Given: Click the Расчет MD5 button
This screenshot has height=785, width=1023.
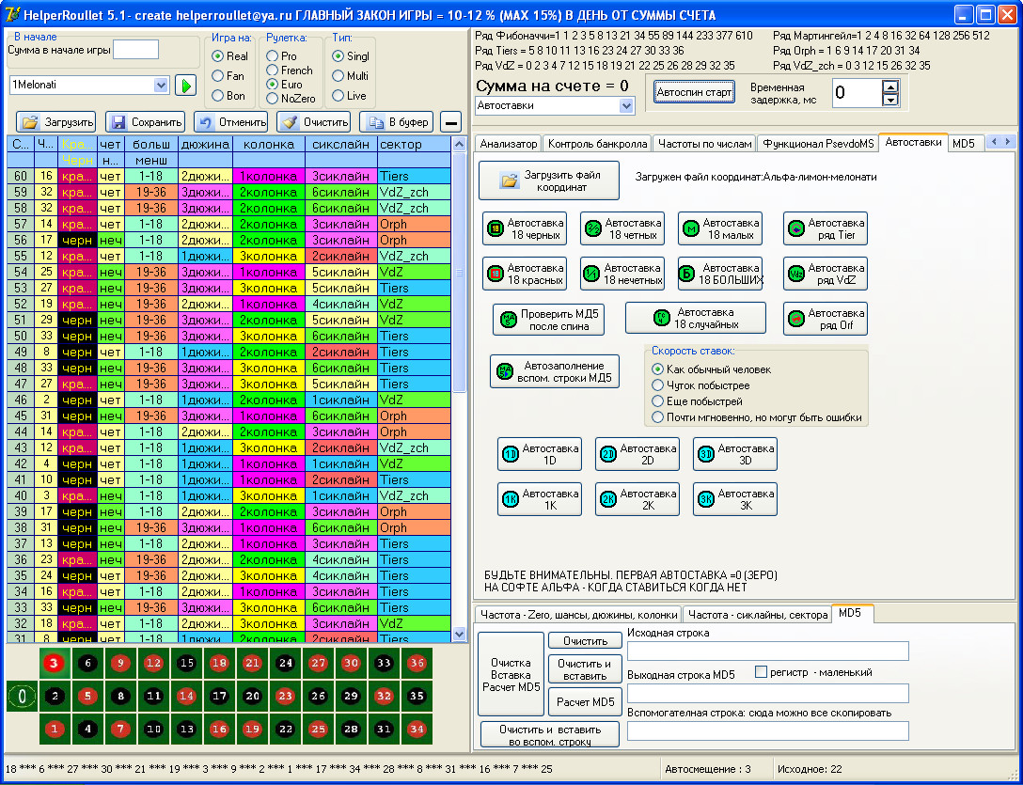Looking at the screenshot, I should (584, 701).
